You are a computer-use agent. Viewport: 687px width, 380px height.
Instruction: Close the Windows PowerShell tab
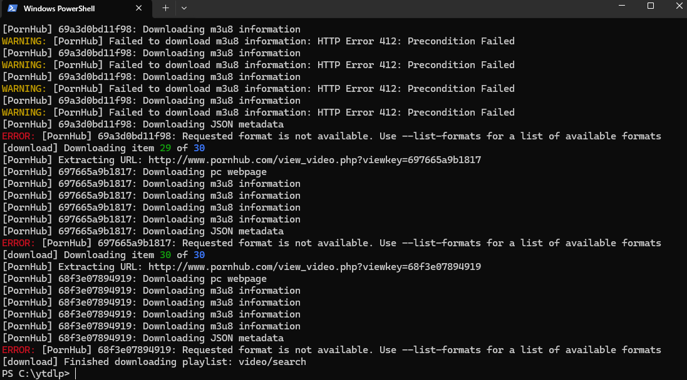pos(138,8)
